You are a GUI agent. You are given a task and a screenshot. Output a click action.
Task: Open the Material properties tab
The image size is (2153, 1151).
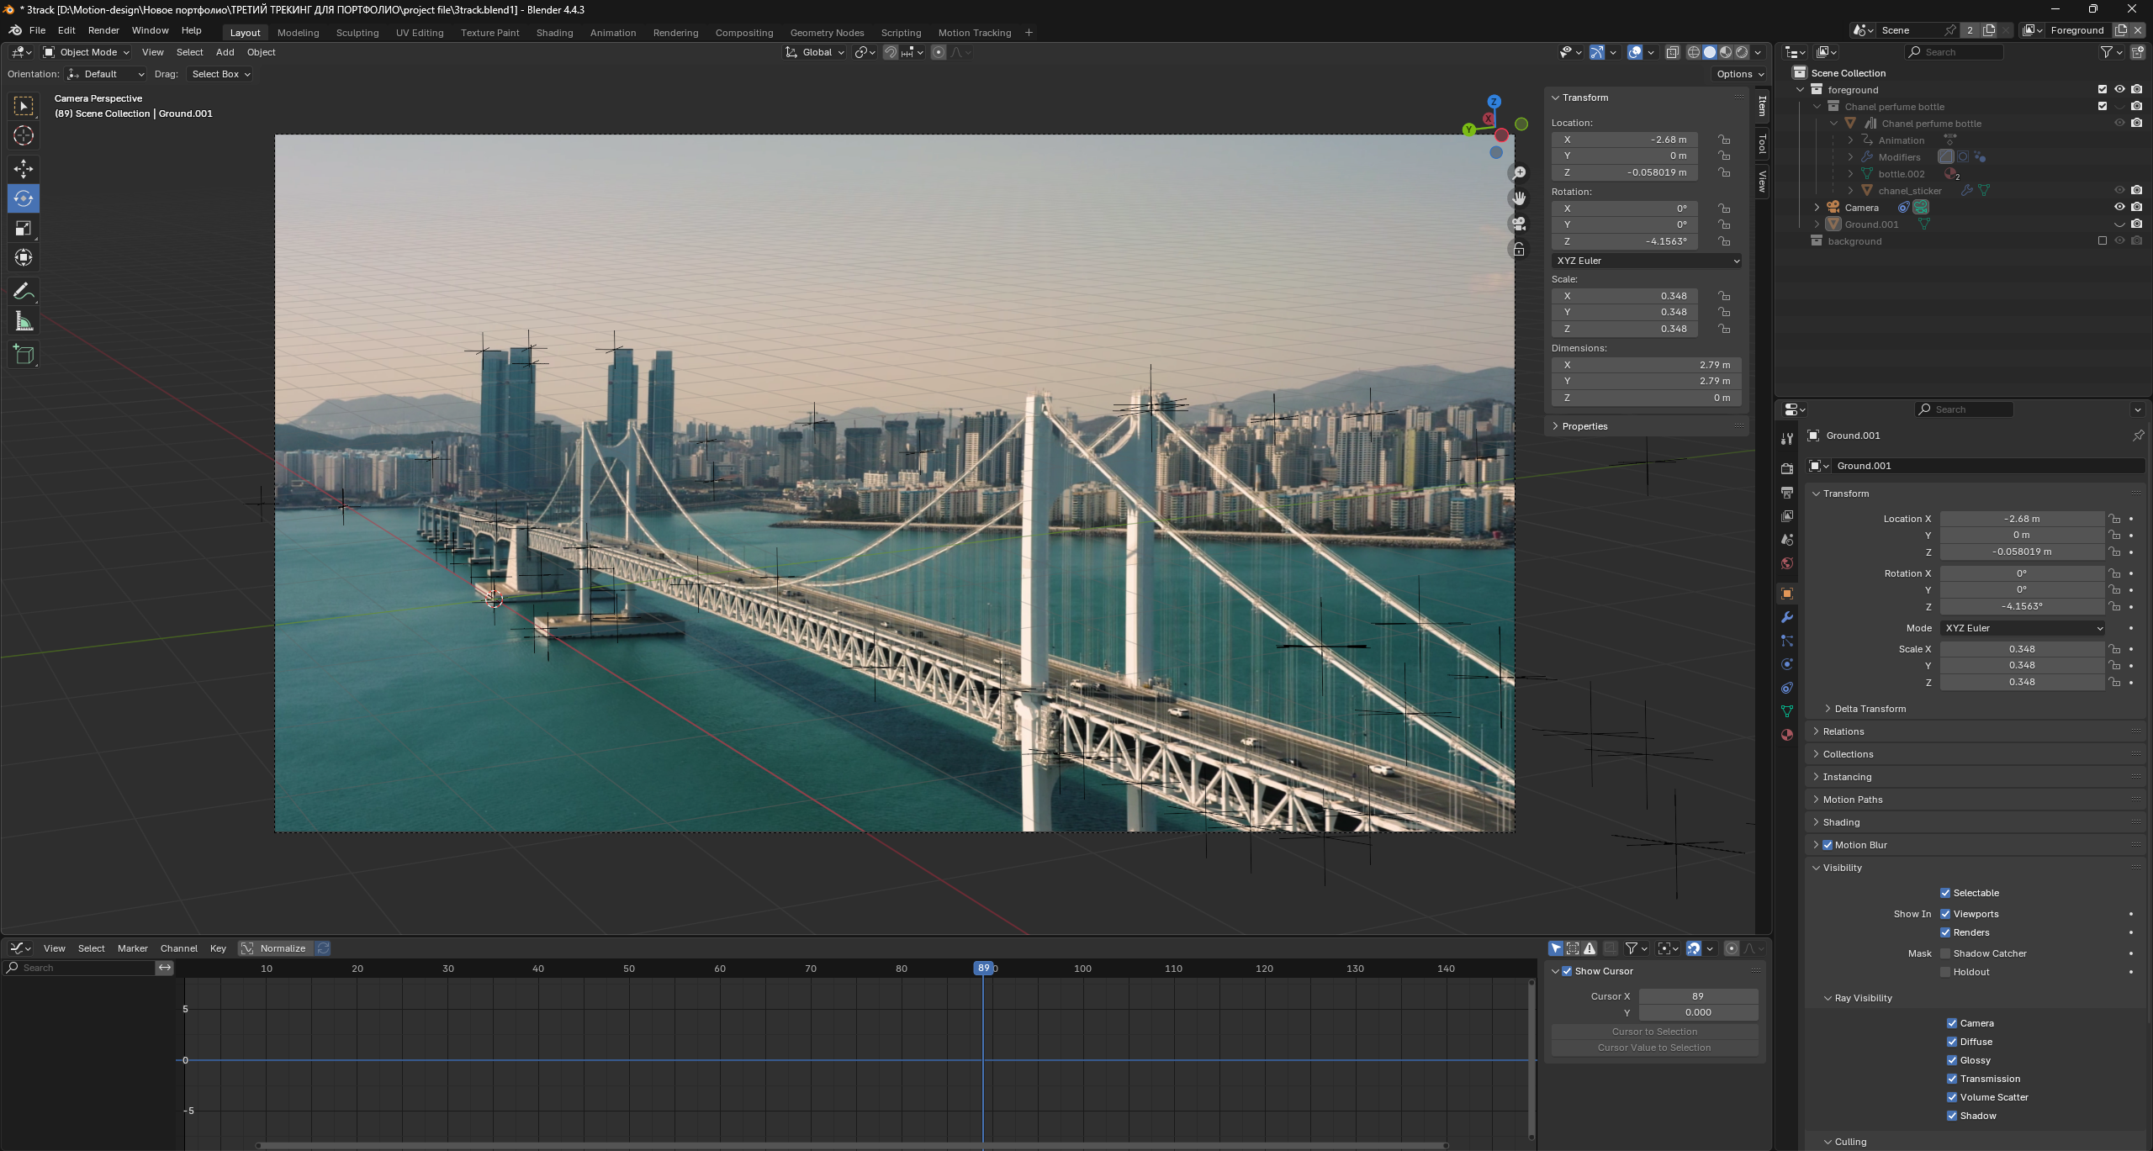(1787, 735)
